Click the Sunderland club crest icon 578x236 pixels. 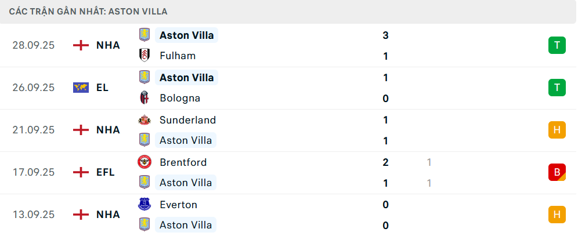click(144, 120)
